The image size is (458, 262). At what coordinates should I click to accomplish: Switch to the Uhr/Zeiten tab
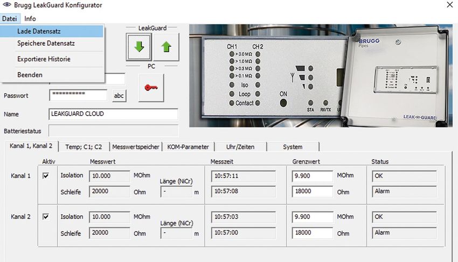coord(240,147)
